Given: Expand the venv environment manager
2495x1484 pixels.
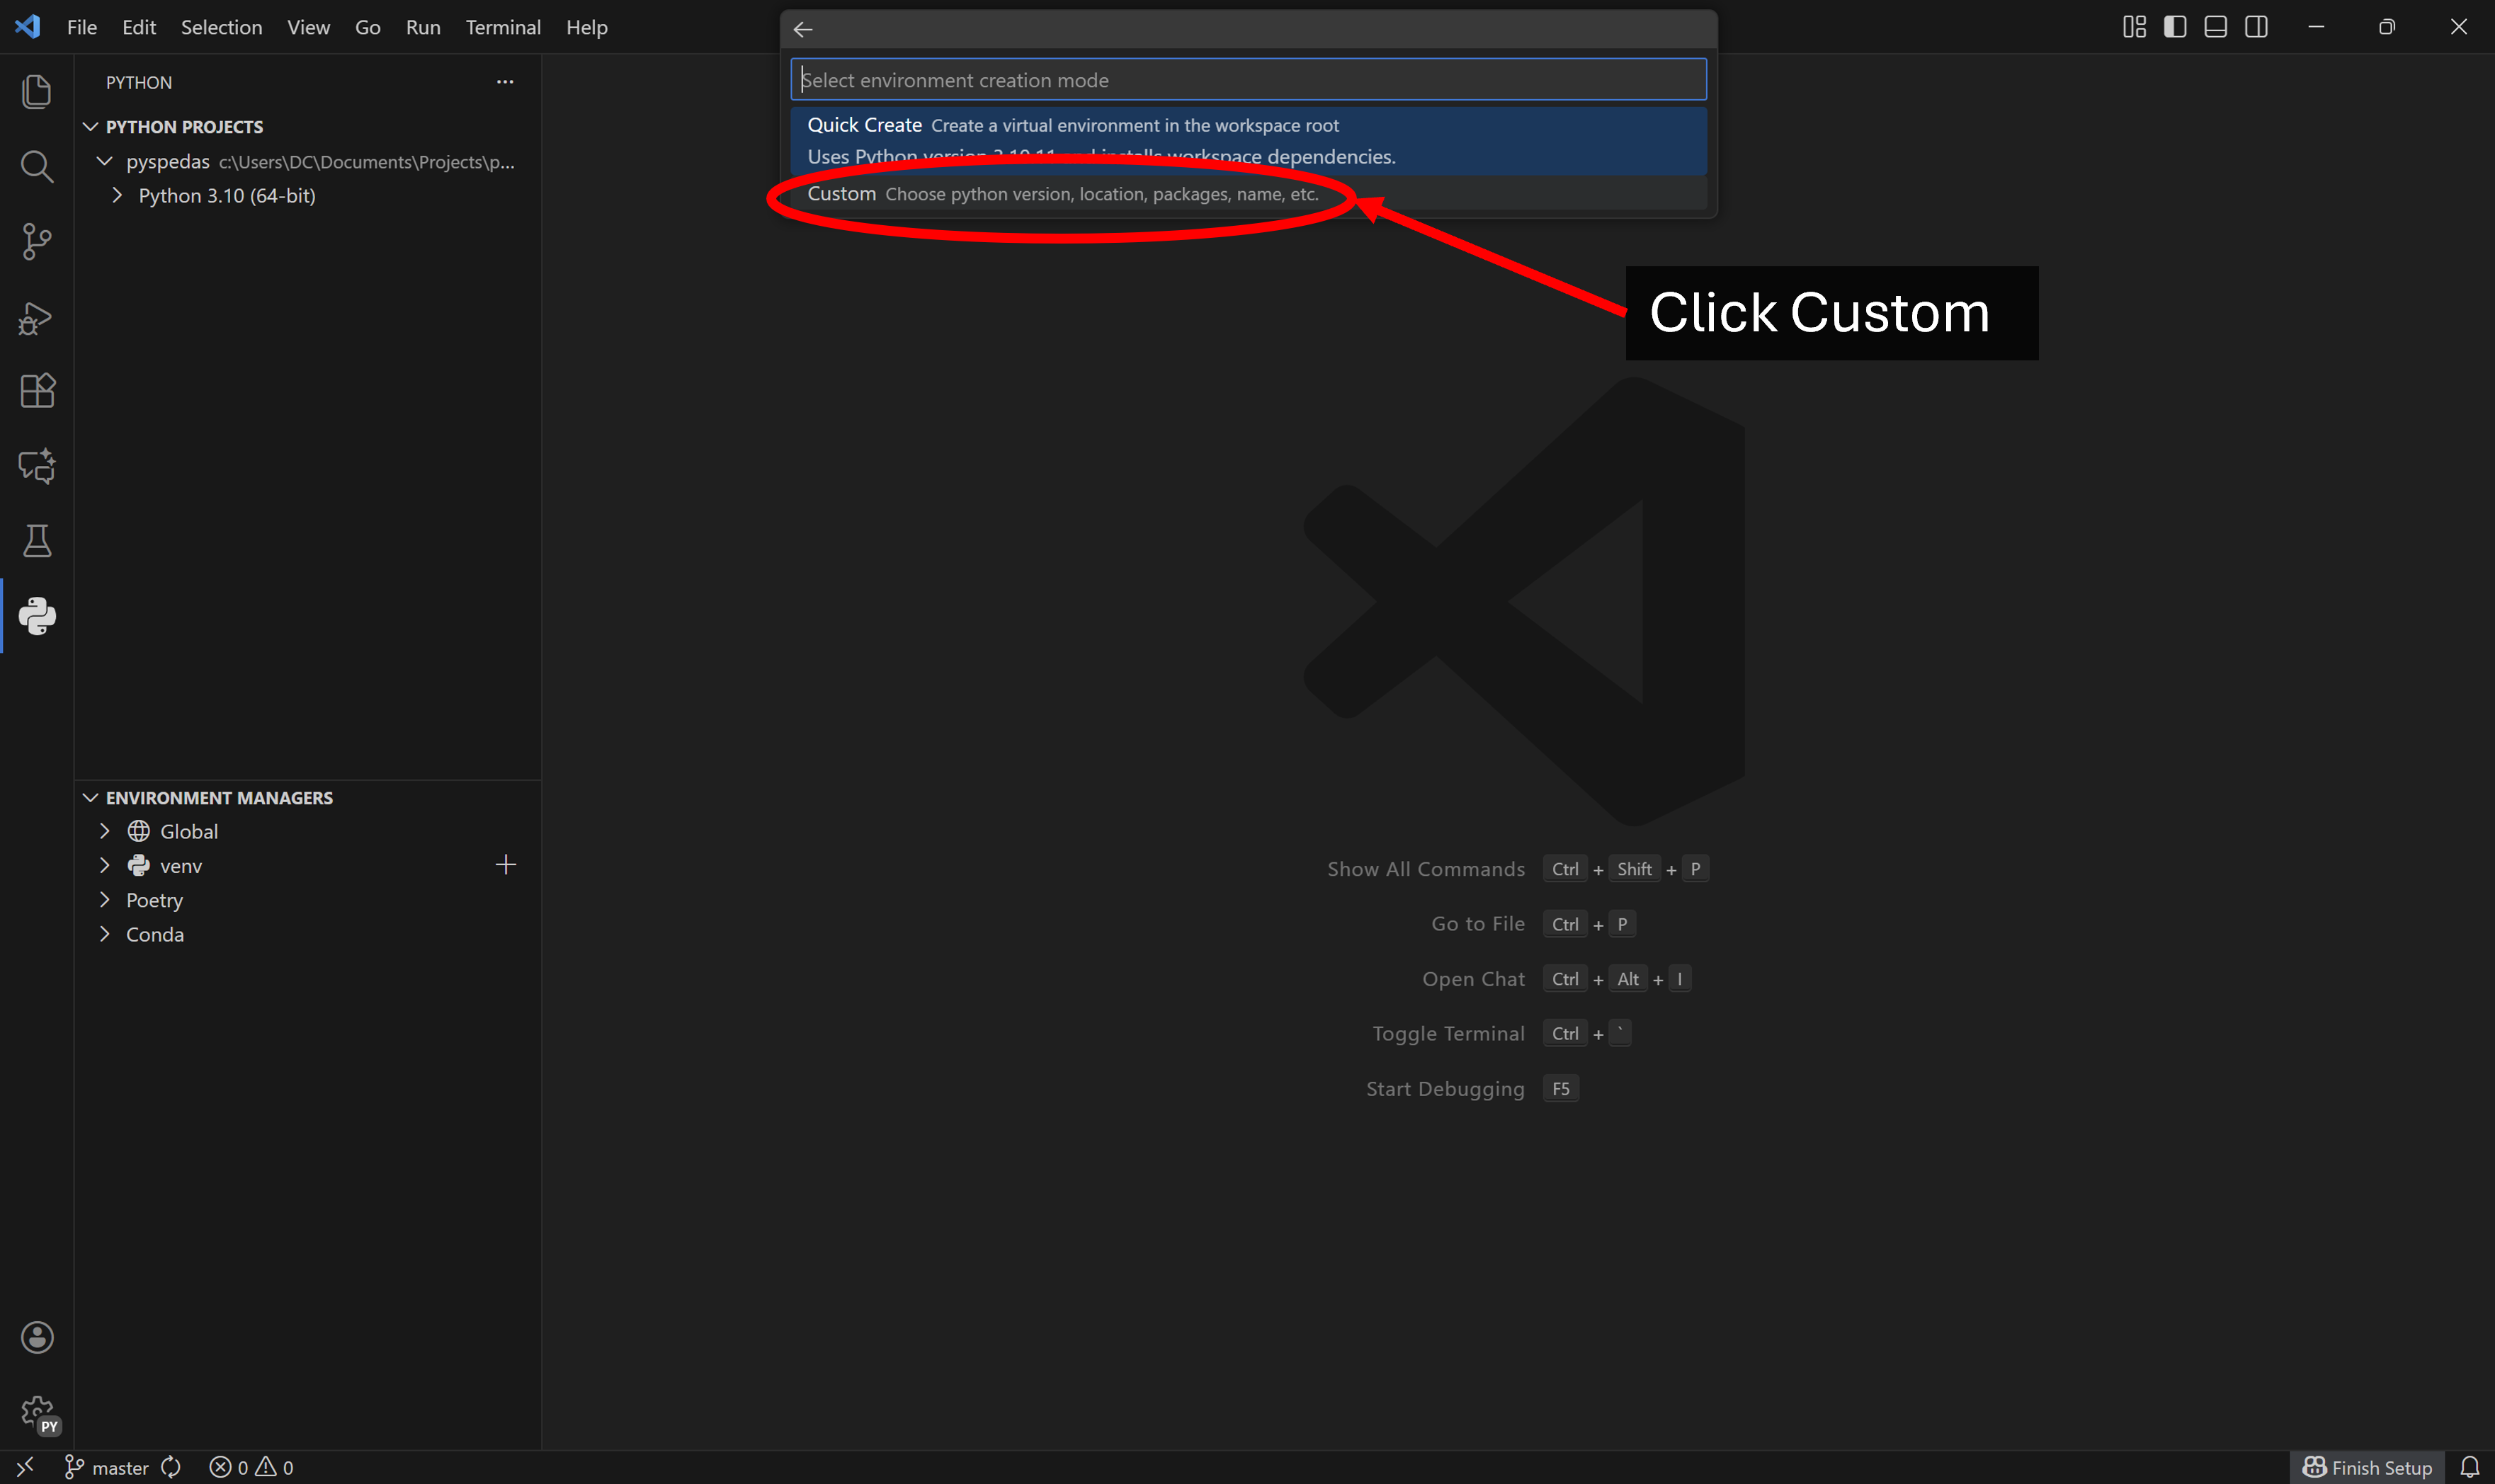Looking at the screenshot, I should click(105, 865).
